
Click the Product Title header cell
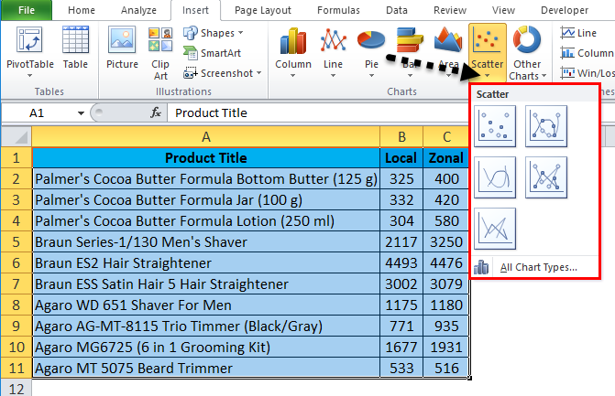(206, 157)
